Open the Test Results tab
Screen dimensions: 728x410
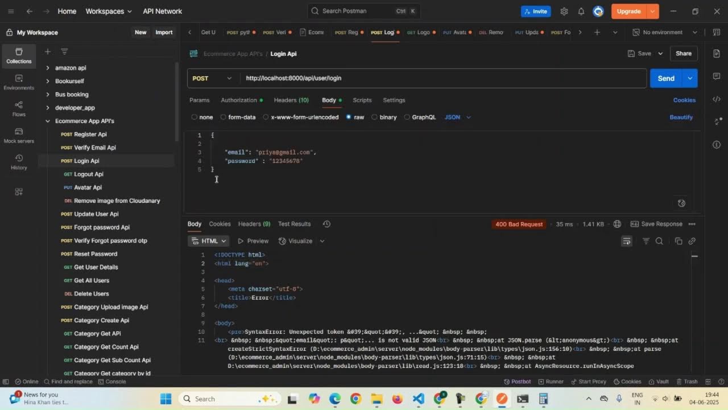(x=294, y=224)
